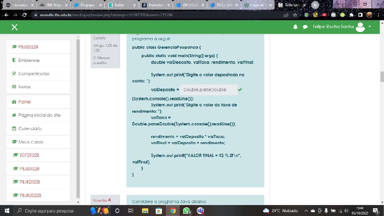Click the Double.parseDouble answer field
This screenshot has height=216, width=384.
coord(208,90)
